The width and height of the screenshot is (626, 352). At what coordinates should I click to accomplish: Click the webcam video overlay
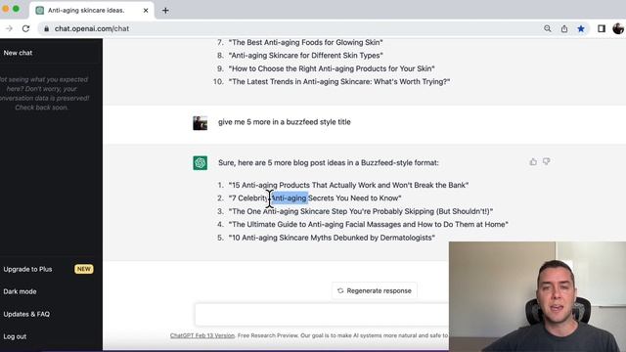coord(537,296)
